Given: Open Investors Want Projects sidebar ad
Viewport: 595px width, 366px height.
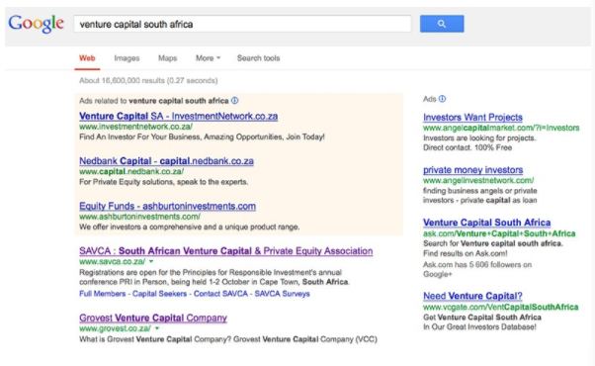Looking at the screenshot, I should pos(472,118).
